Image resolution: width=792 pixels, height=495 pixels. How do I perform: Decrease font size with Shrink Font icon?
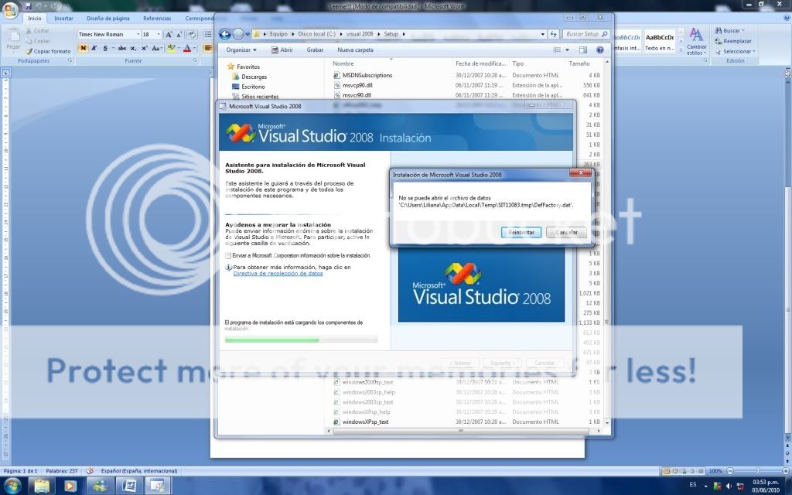(x=179, y=34)
